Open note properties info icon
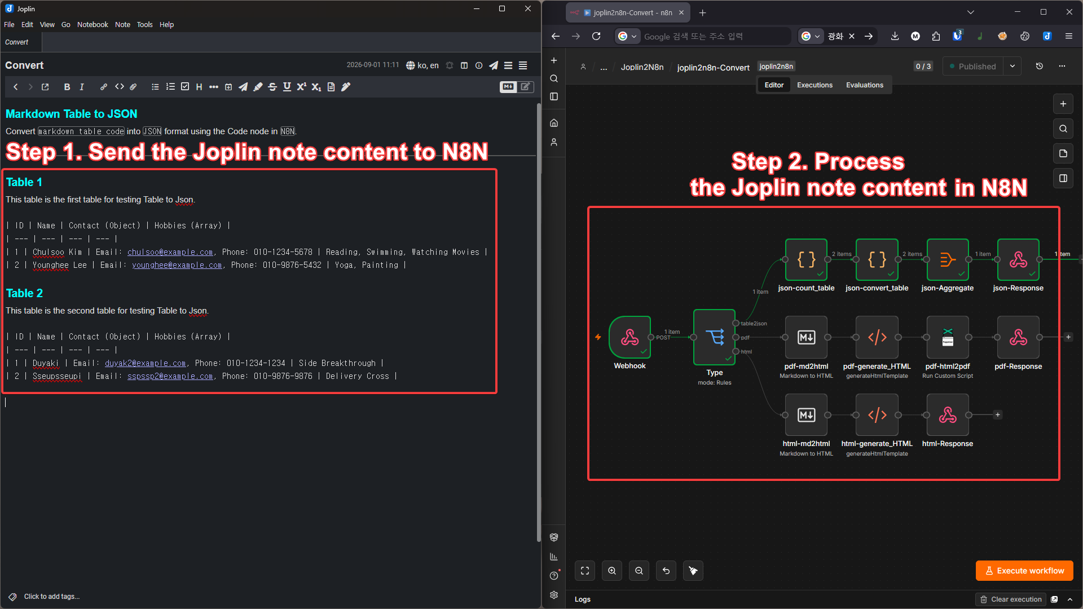The width and height of the screenshot is (1083, 609). point(479,65)
